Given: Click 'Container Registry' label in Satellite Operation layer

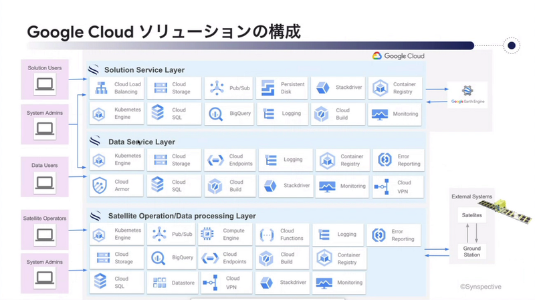Looking at the screenshot, I should pos(348,259).
